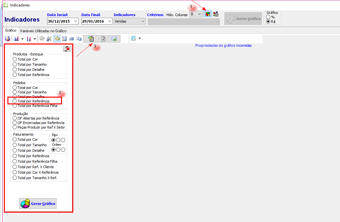Click the document page icon button in the toolbar
The image size is (340, 222).
[103, 39]
